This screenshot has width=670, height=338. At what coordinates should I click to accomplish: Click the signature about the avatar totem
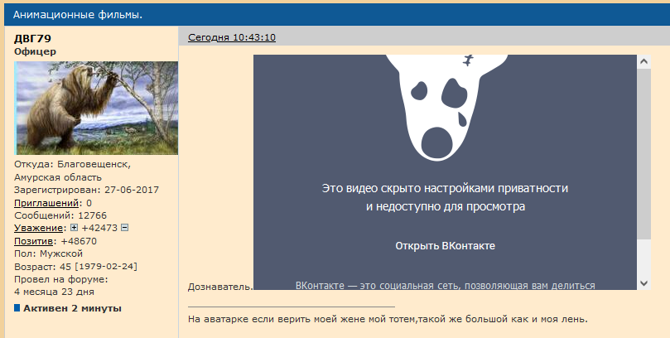pos(388,319)
